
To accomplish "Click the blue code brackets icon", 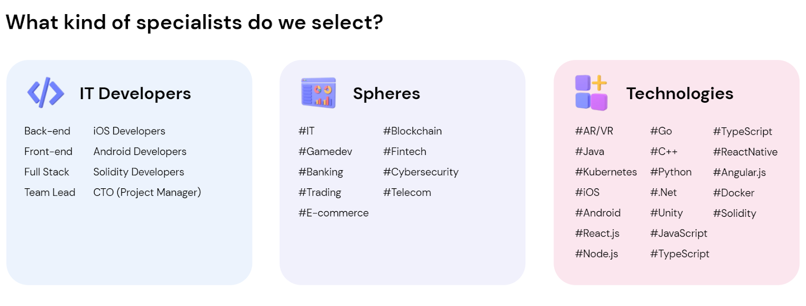I will click(x=46, y=93).
